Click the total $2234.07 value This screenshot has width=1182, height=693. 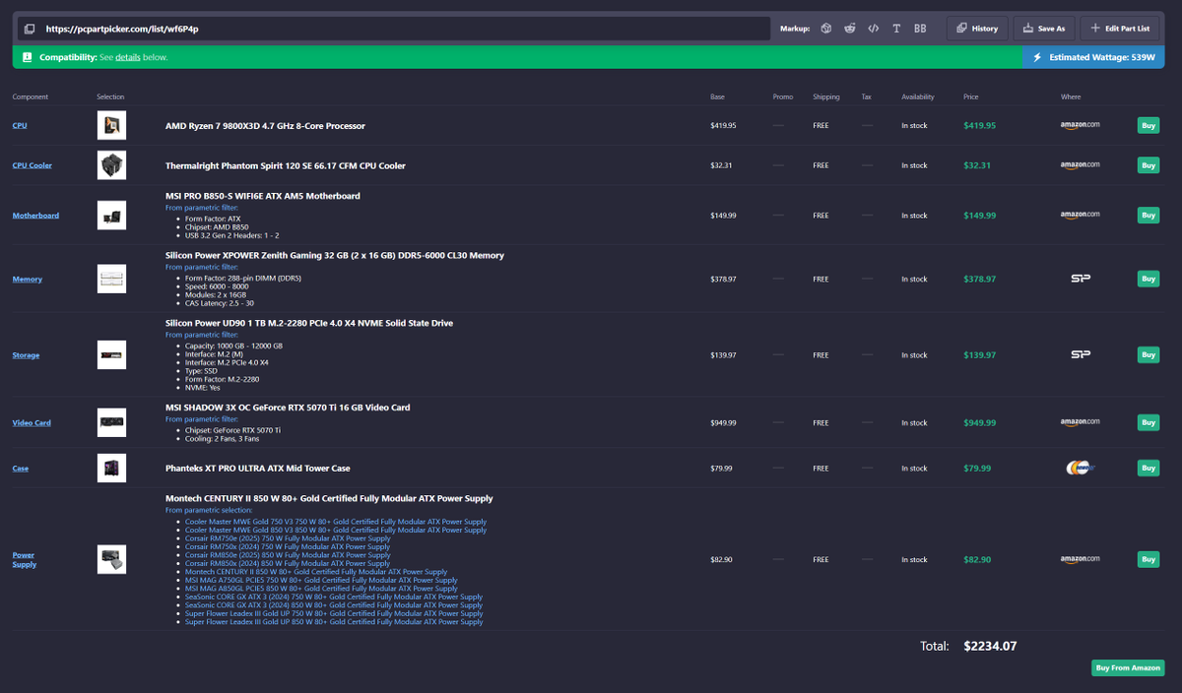990,647
